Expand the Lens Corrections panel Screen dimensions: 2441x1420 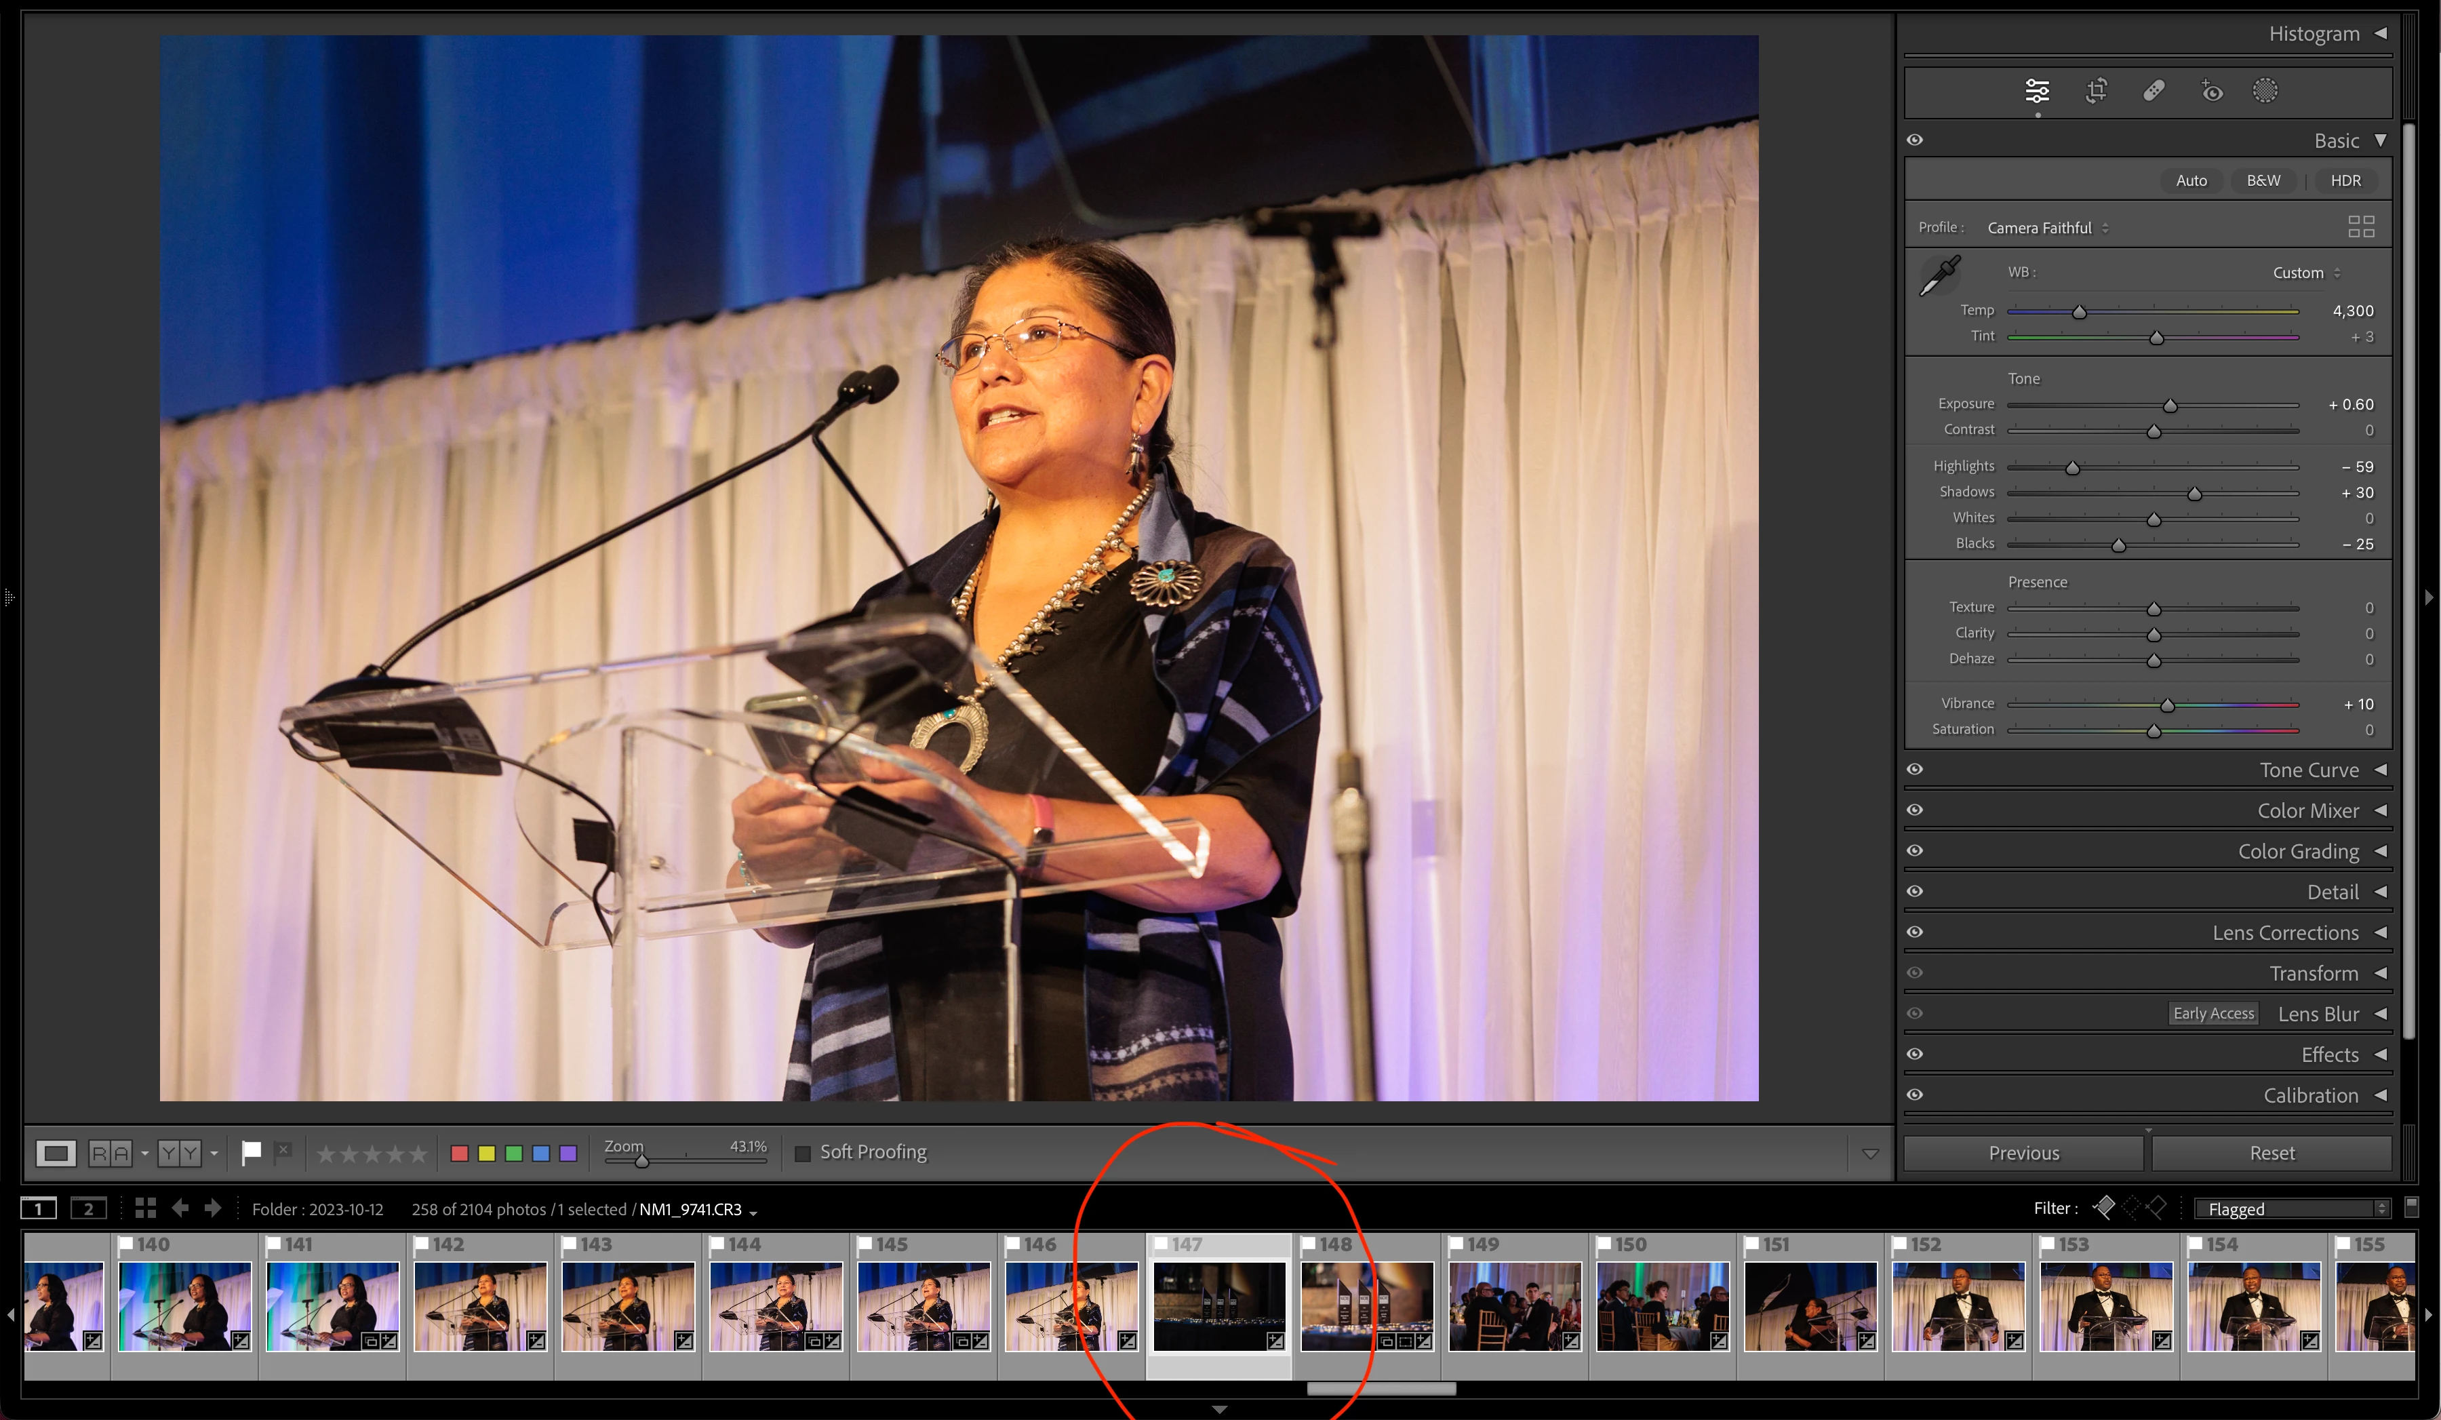click(2285, 933)
